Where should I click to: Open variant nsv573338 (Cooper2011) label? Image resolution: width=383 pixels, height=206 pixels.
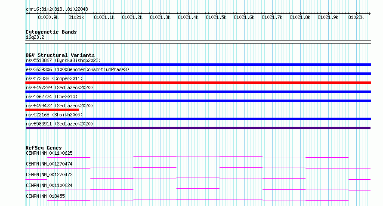click(x=54, y=78)
